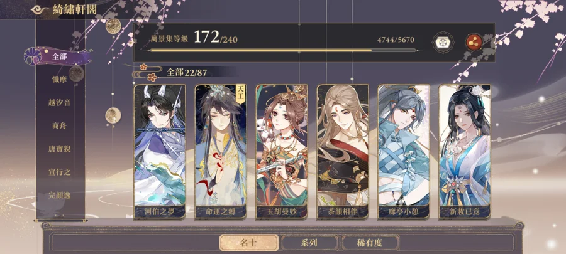Choose 越汐音 in the character list

click(59, 103)
